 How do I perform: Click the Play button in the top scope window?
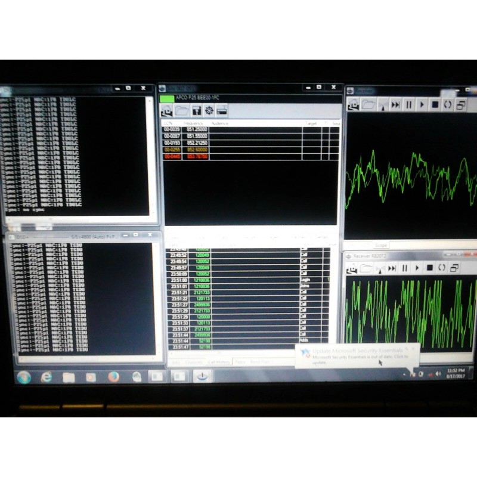(422, 104)
